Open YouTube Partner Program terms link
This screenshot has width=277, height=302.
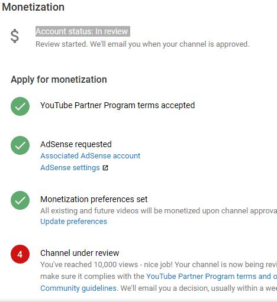click(211, 277)
